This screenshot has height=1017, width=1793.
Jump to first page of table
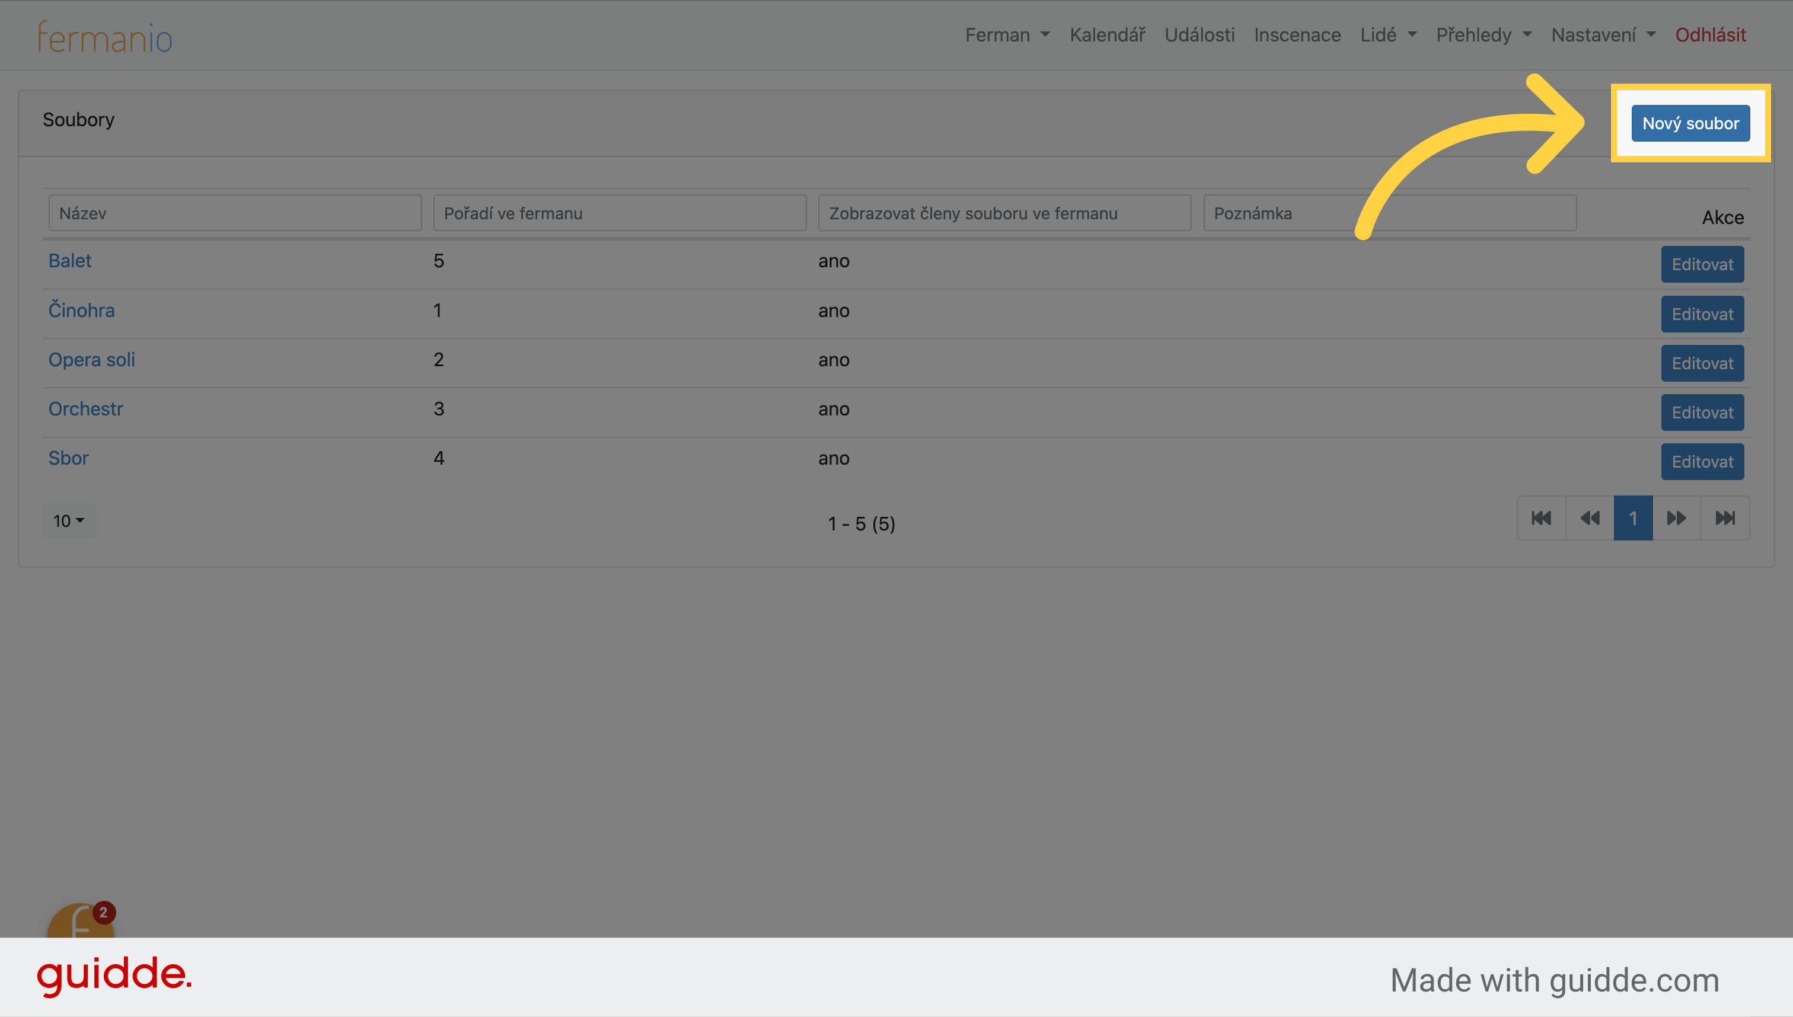pyautogui.click(x=1542, y=518)
